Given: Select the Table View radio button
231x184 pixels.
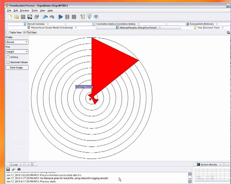Looking at the screenshot, I should [7, 32].
